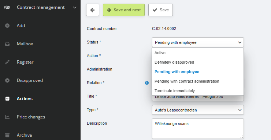Click the handshake Contract management icon
The width and height of the screenshot is (271, 140).
tap(7, 7)
